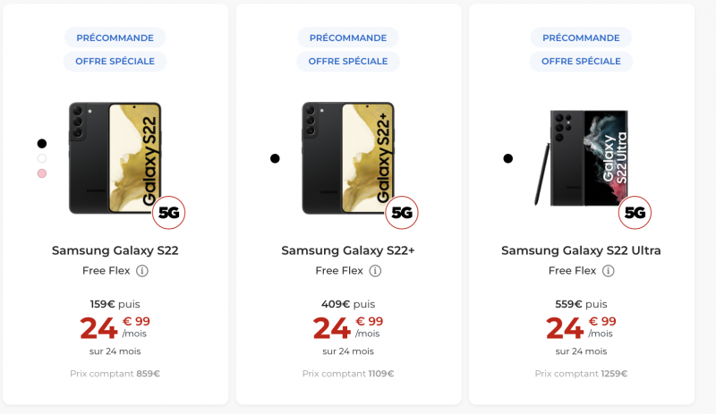Click Offre Spéciale badge on the Galaxy S22+ card
Image resolution: width=716 pixels, height=414 pixels.
pos(348,61)
